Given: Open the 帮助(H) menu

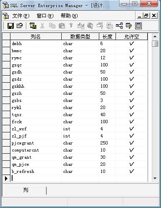Looking at the screenshot, I should click(x=69, y=16).
